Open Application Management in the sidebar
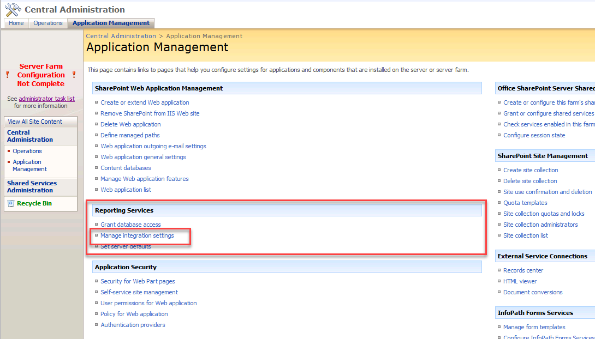The height and width of the screenshot is (339, 595). coord(30,166)
